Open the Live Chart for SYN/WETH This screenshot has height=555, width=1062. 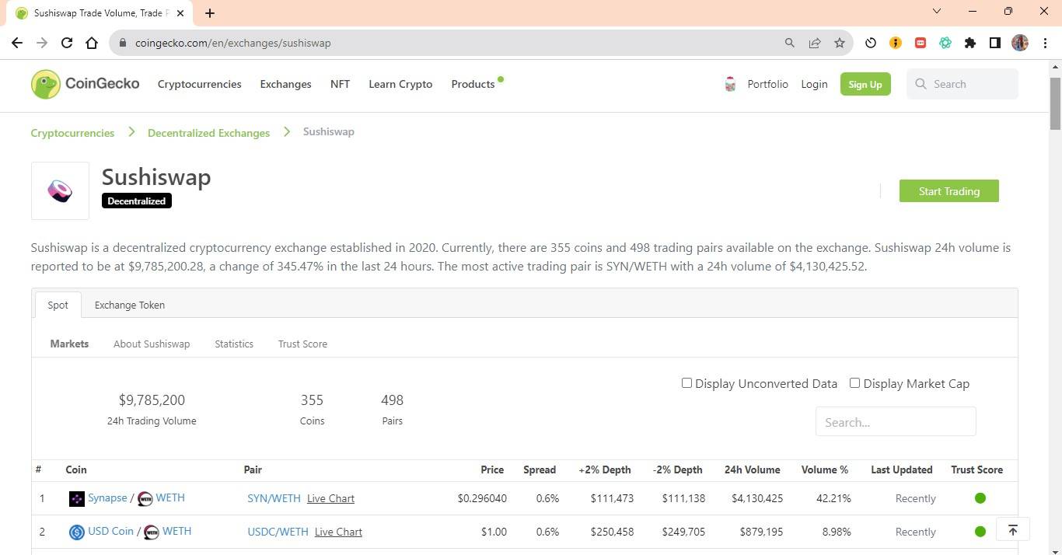tap(330, 498)
